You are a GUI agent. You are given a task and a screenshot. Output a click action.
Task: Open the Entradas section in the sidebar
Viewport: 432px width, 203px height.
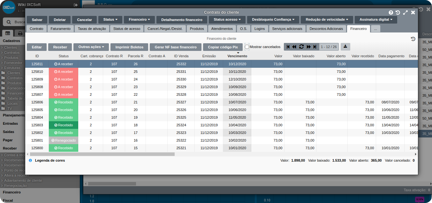pos(11,123)
